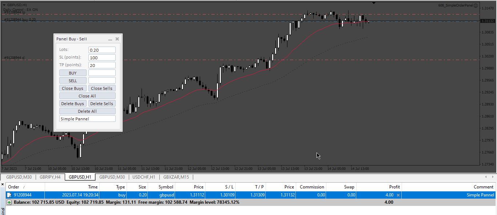Click Delete Sells
This screenshot has width=497, height=215.
[102, 103]
